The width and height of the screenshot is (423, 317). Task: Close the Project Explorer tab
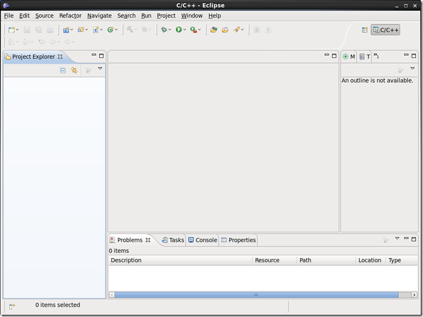(x=60, y=57)
